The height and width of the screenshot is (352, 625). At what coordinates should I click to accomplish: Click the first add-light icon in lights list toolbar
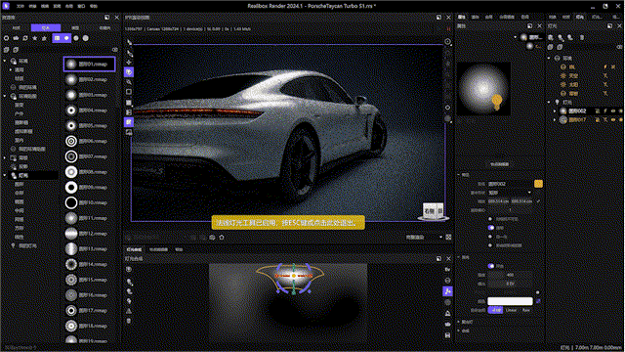coord(551,37)
